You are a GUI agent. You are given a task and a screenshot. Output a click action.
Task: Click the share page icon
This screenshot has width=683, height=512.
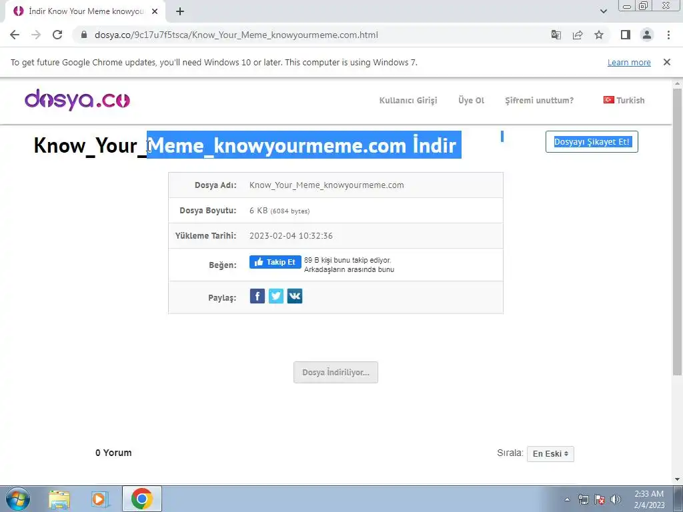[578, 35]
